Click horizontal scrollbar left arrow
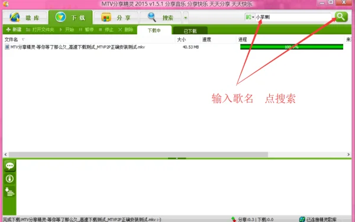The image size is (355, 222). point(6,155)
